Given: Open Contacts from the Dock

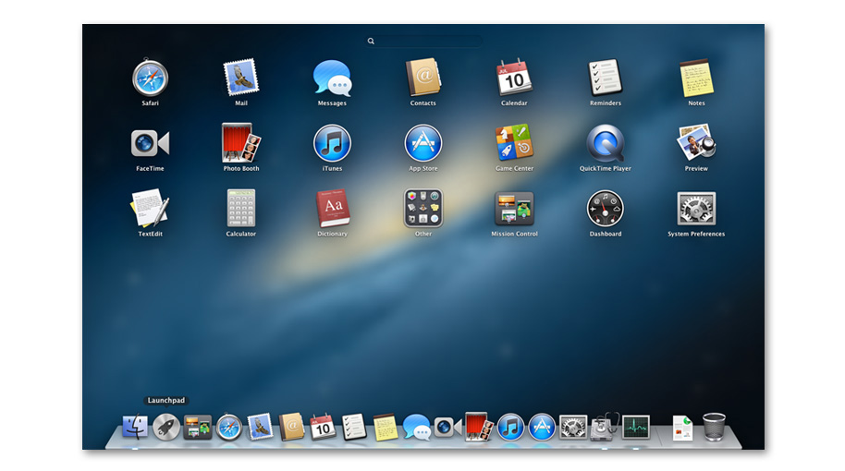Looking at the screenshot, I should pos(291,427).
